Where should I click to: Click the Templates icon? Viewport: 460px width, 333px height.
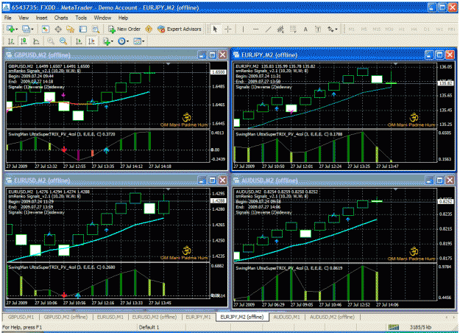[137, 41]
